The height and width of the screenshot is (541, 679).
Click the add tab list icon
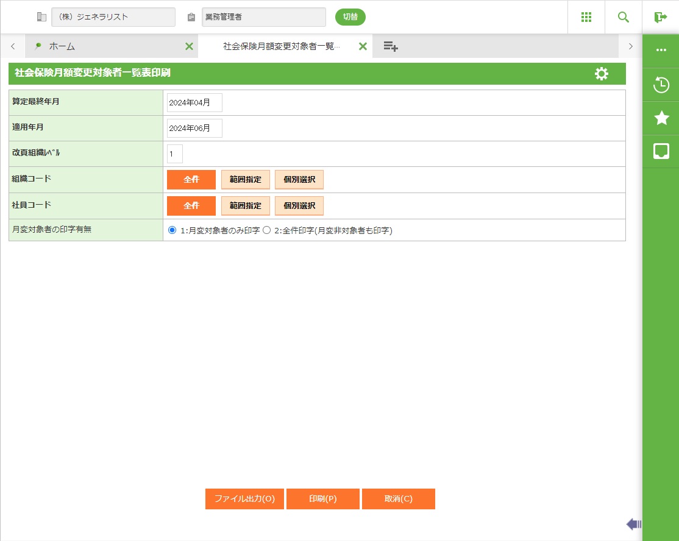[x=391, y=46]
